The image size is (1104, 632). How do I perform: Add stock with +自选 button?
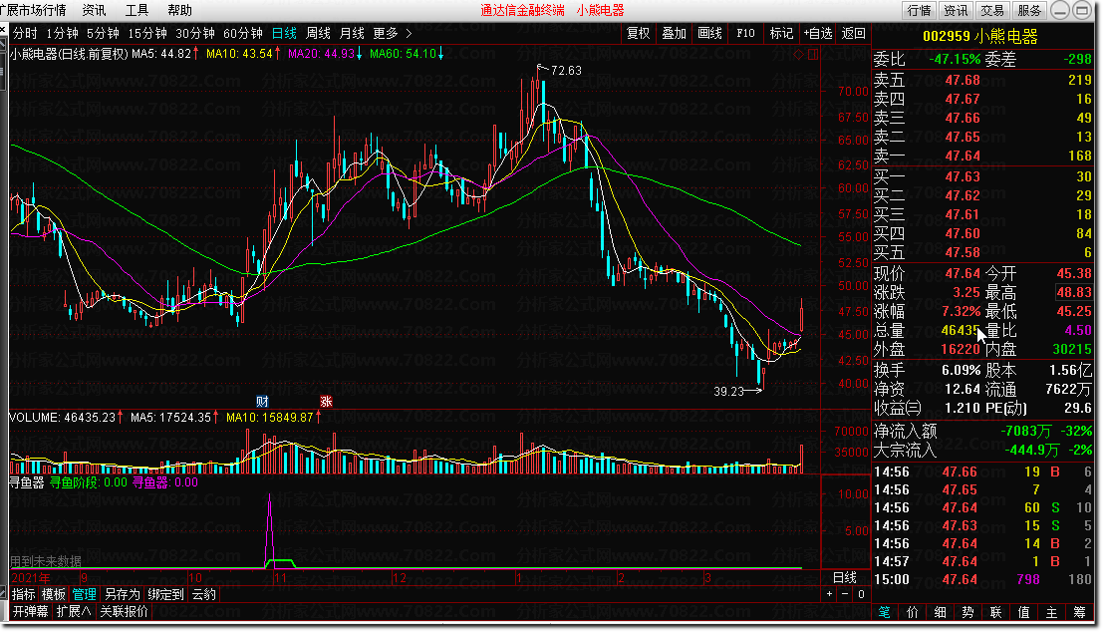[x=818, y=33]
